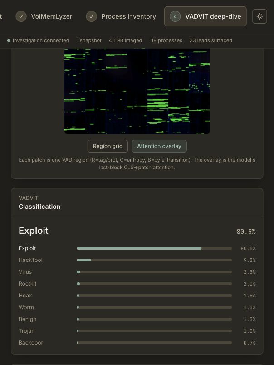Screen dimensions: 274x365
Task: Click the Exploit row label
Action: 27,248
